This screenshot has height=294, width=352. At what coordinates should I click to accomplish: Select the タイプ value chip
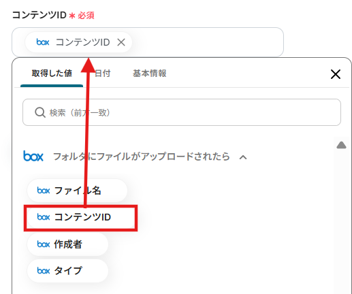click(x=67, y=271)
